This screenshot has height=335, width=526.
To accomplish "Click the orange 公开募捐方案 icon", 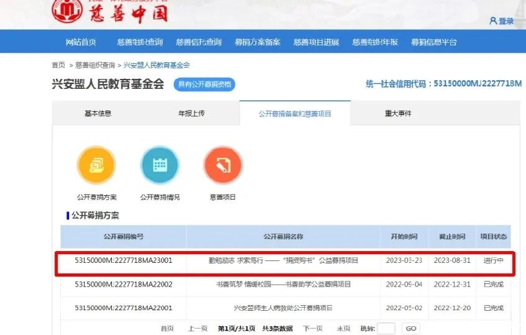I will click(x=97, y=165).
